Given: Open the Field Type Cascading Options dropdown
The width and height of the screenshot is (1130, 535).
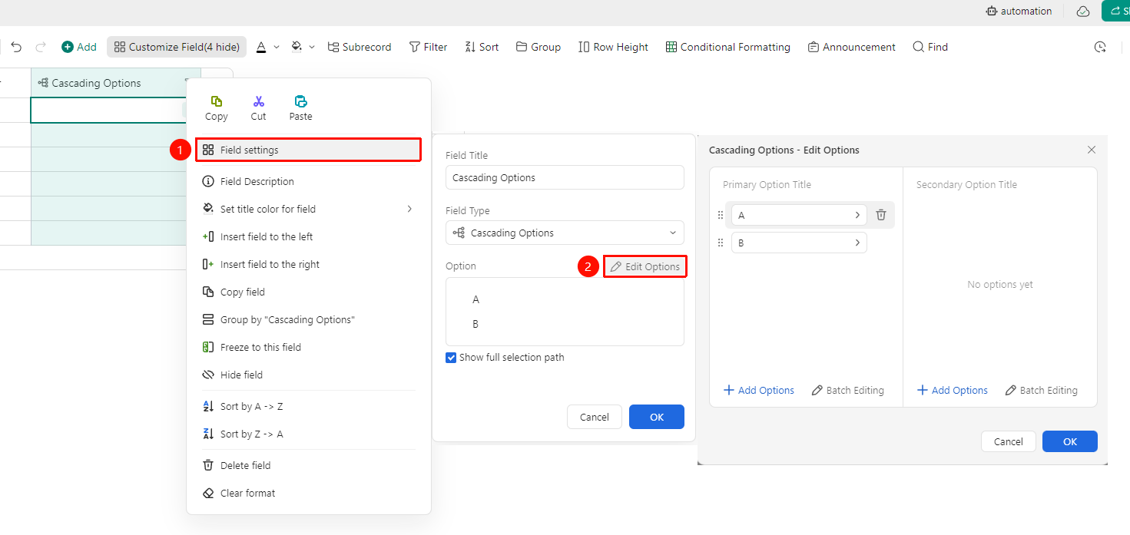Looking at the screenshot, I should [565, 233].
